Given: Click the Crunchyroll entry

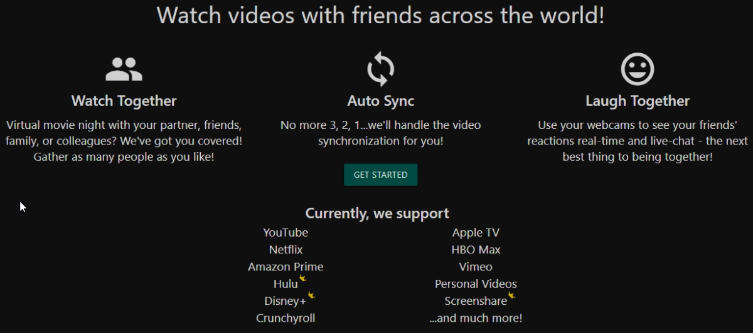Looking at the screenshot, I should 286,318.
